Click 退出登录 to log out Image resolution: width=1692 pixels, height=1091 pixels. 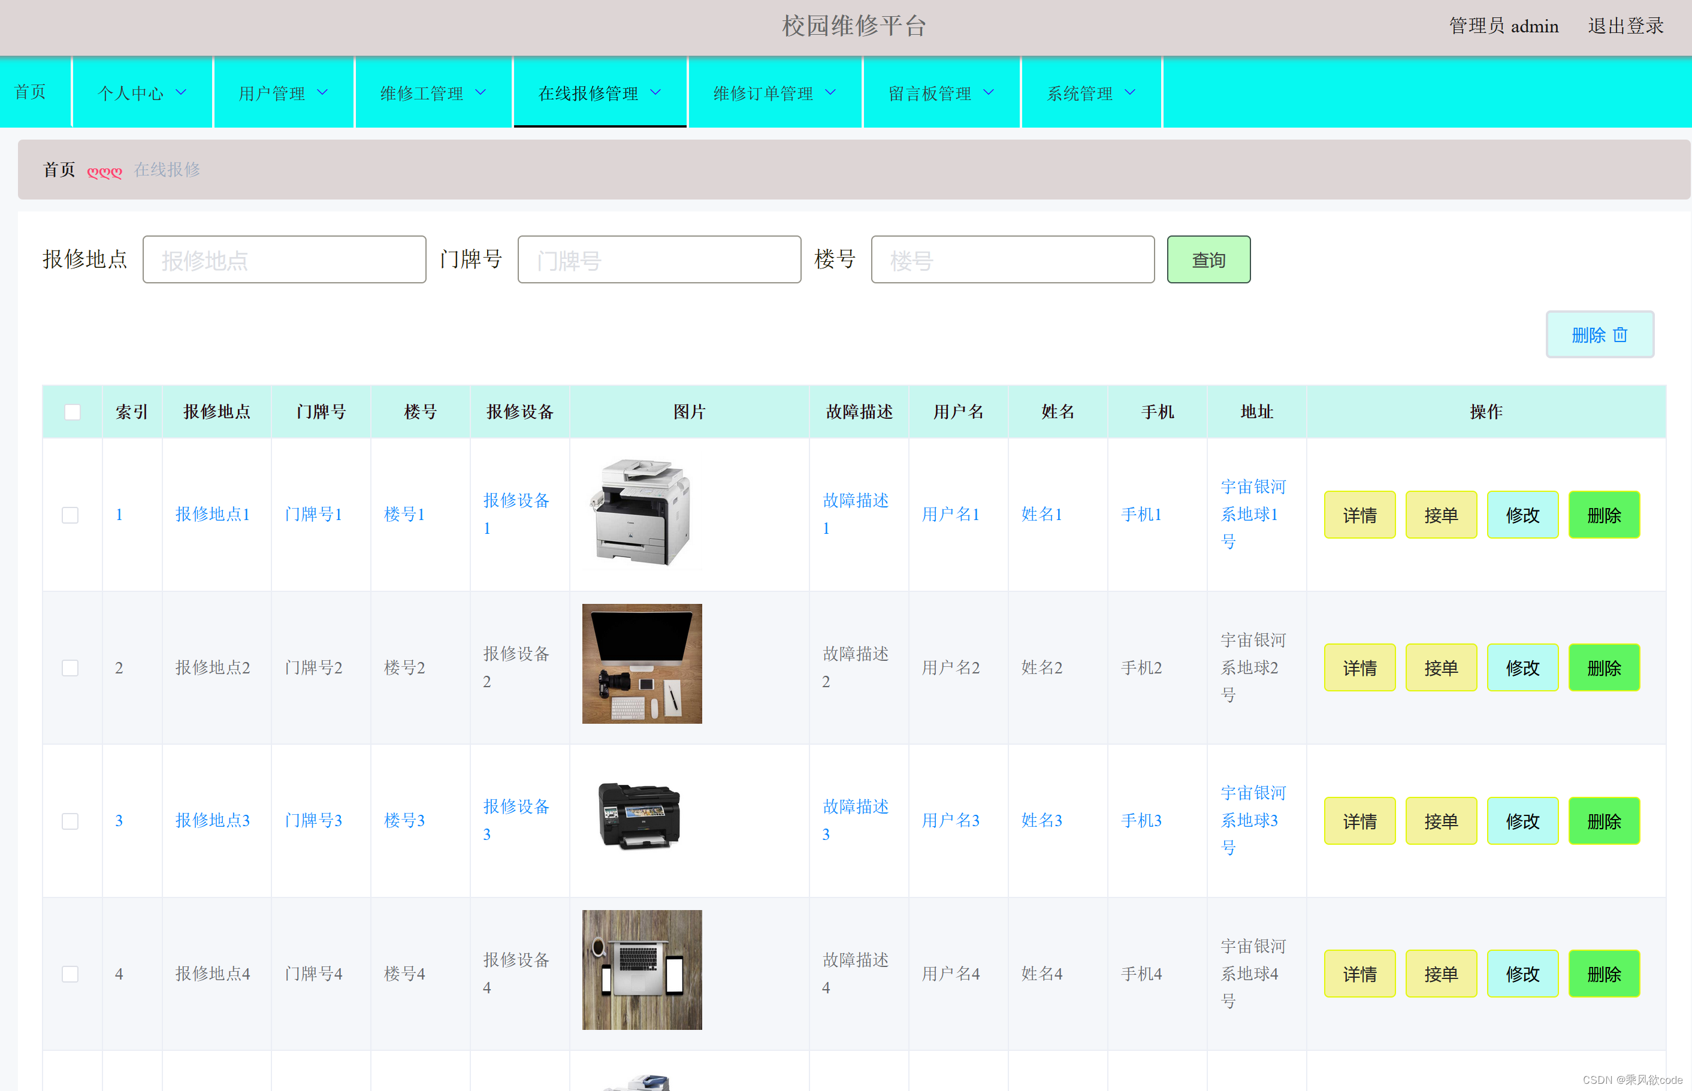1625,26
